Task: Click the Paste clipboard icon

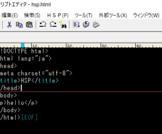Action: [29, 25]
